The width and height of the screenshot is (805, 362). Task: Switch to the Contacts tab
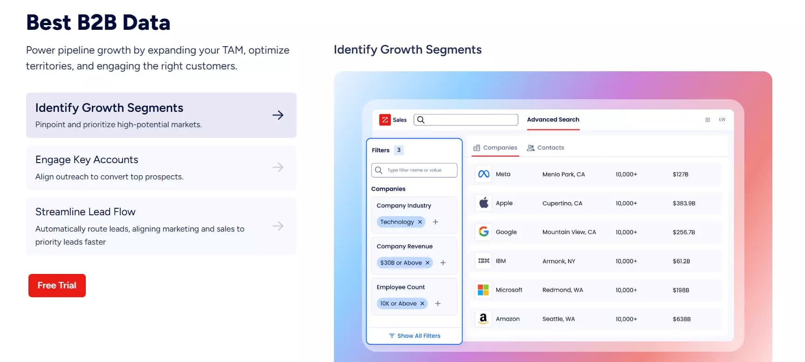pyautogui.click(x=546, y=148)
